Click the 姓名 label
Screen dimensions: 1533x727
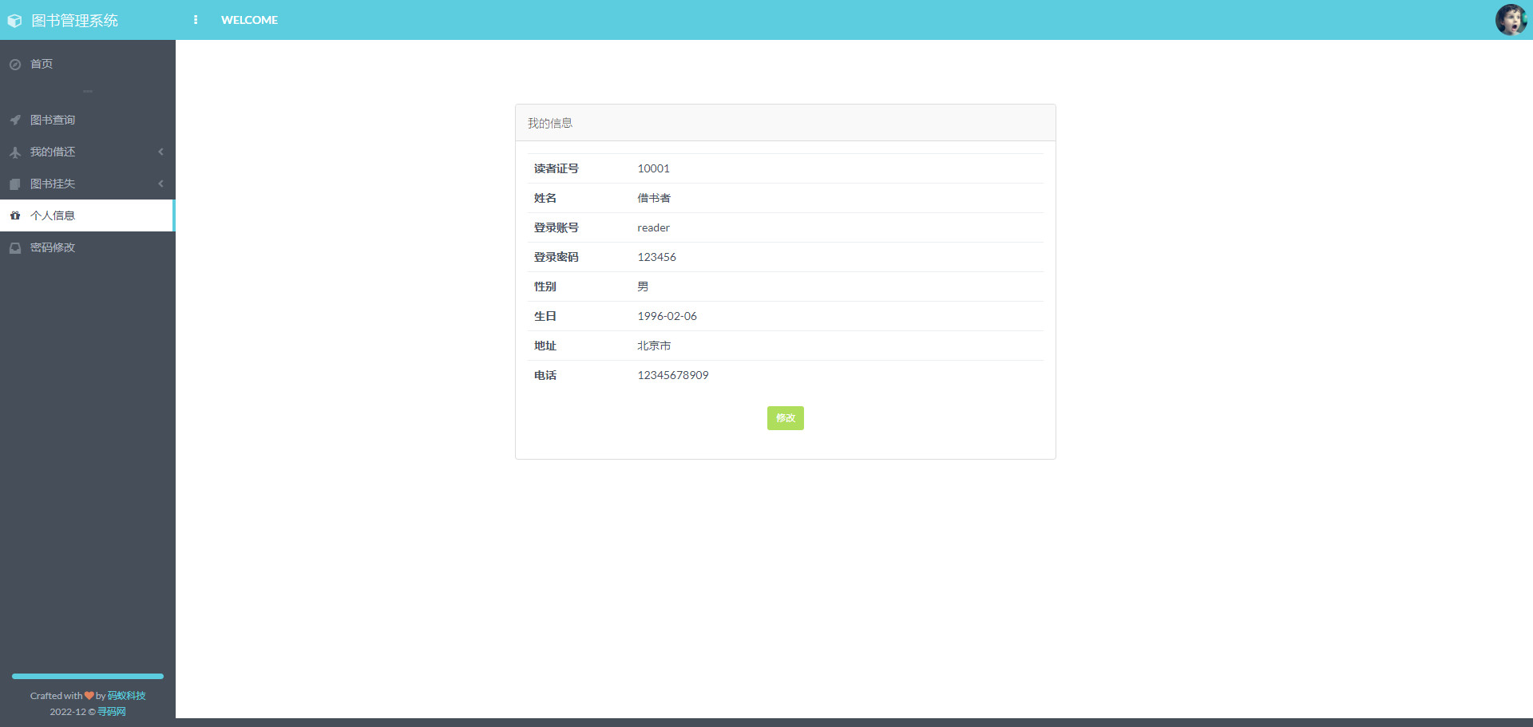click(545, 198)
